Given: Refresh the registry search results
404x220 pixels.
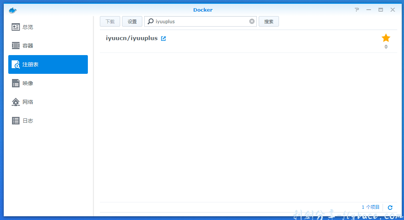Looking at the screenshot, I should point(390,207).
